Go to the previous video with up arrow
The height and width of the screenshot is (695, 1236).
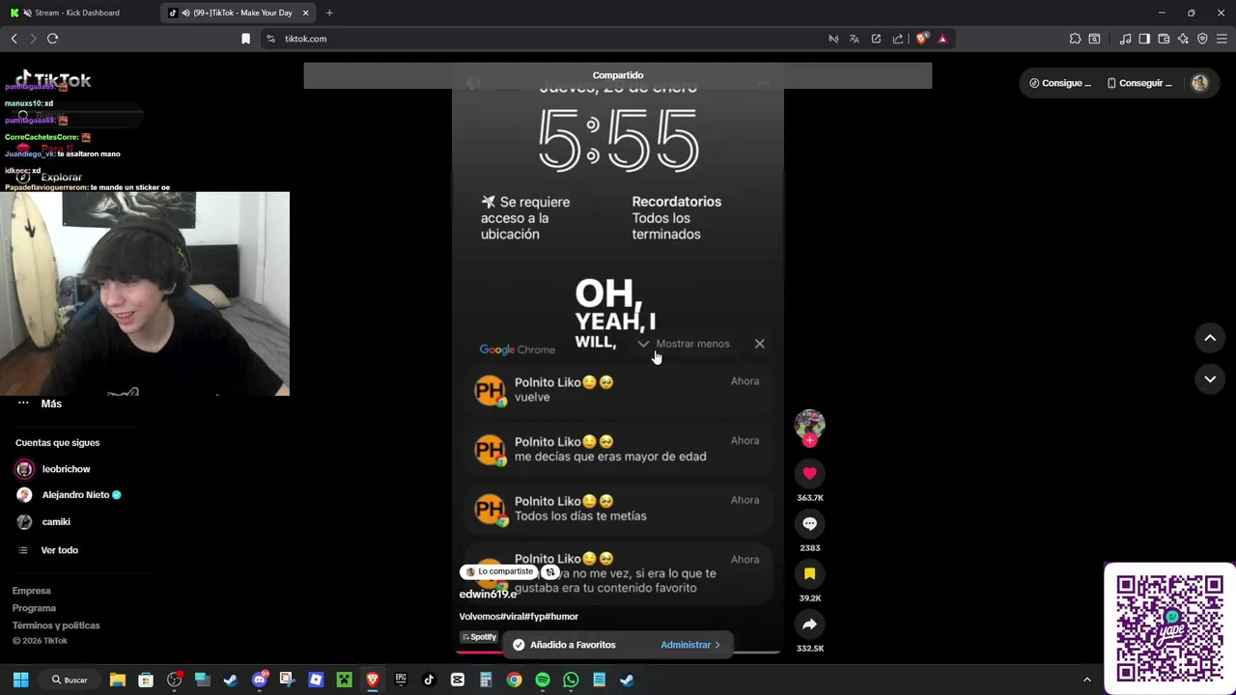coord(1210,338)
